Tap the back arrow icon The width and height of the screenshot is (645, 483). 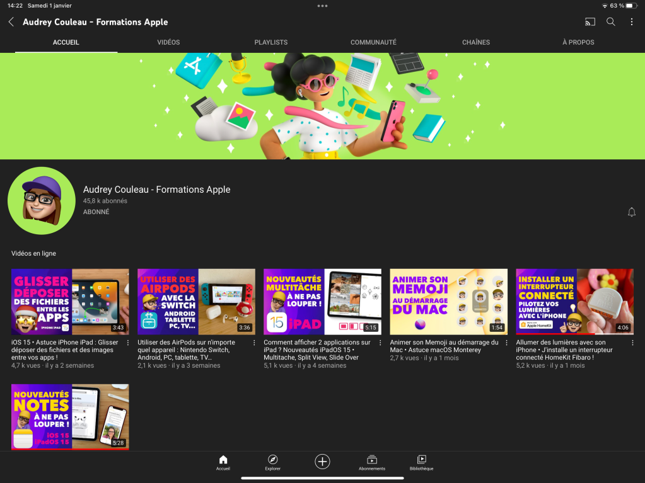11,22
